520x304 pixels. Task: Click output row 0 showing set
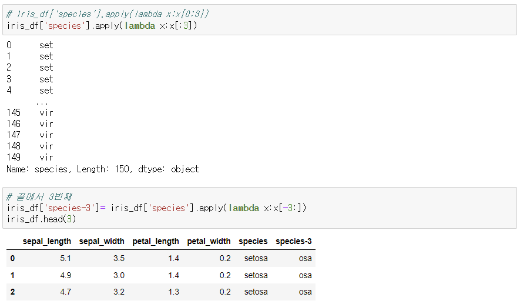[x=30, y=45]
